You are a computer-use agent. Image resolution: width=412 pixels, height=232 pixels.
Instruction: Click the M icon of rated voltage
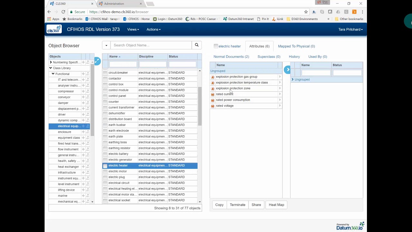212,106
